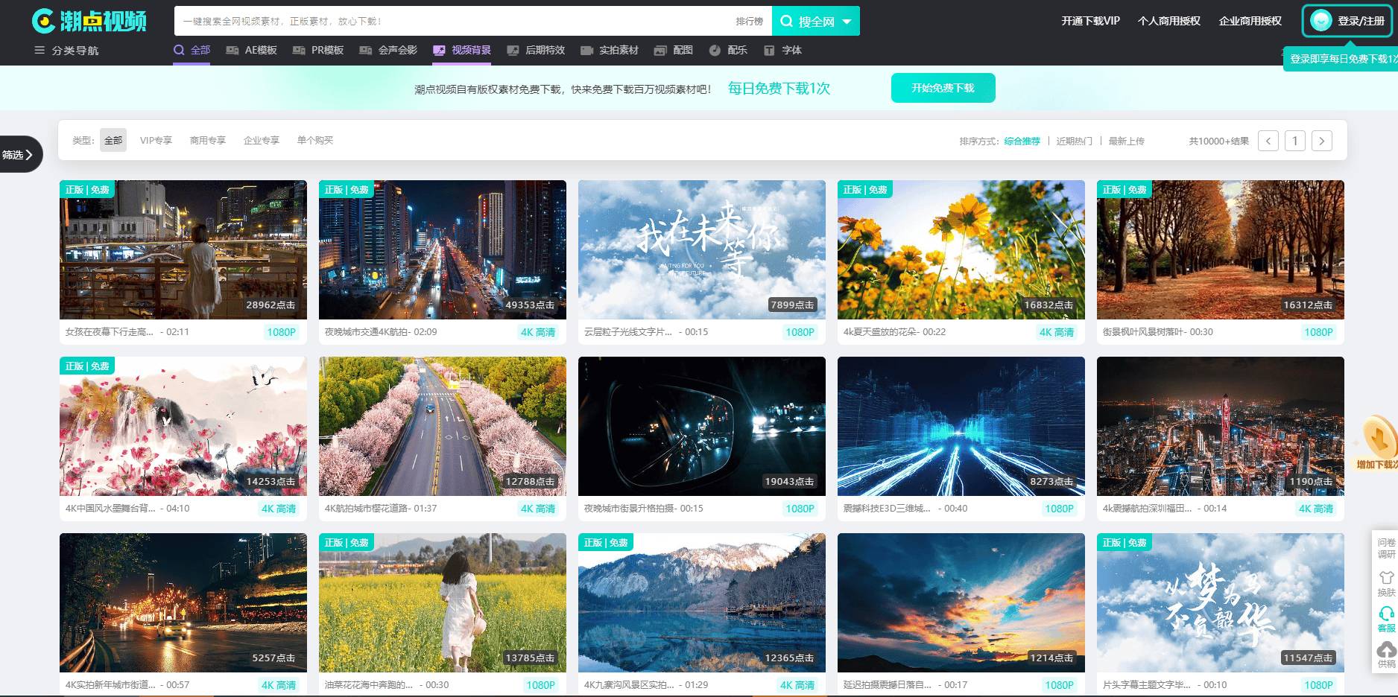This screenshot has width=1398, height=697.
Task: Switch to the 实拍素材 tab
Action: point(610,51)
